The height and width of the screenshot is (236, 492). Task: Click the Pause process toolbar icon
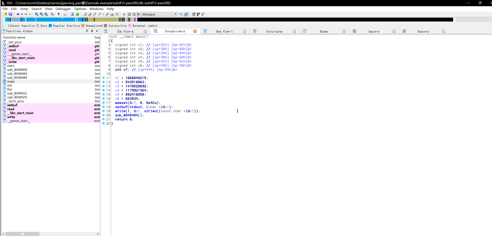(x=129, y=14)
